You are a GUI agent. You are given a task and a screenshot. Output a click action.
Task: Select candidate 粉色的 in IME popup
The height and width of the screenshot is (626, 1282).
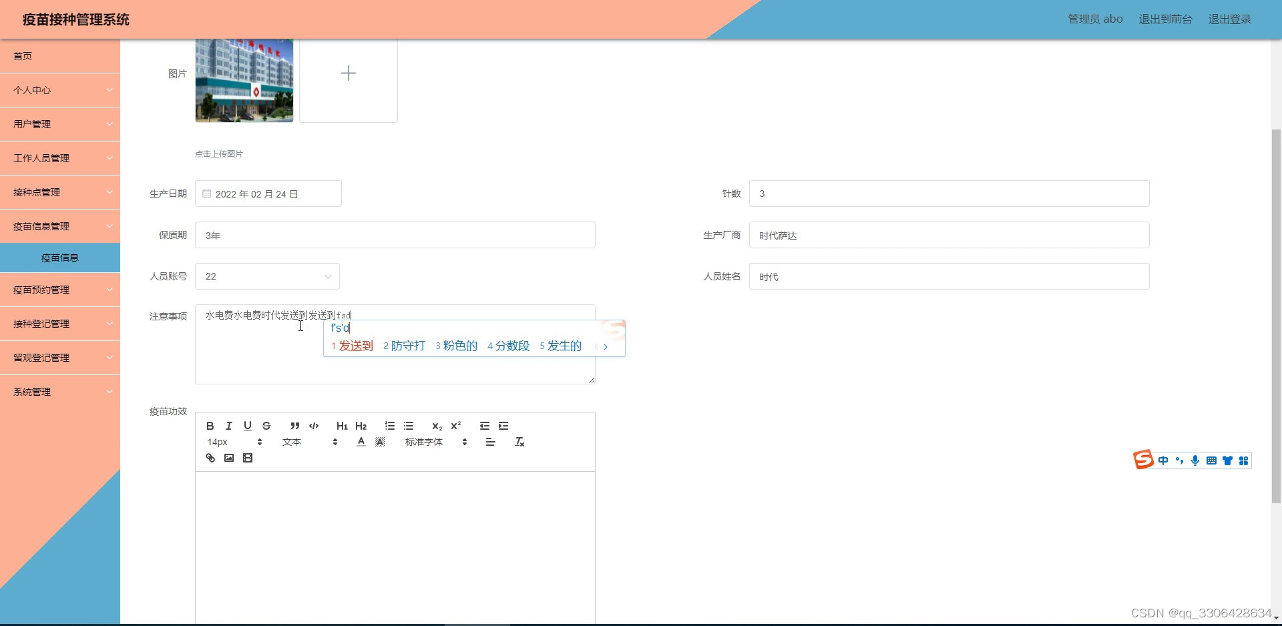point(457,346)
